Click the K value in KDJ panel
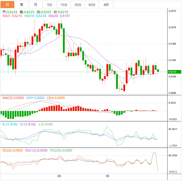This screenshot has width=182, height=181. click(x=10, y=124)
